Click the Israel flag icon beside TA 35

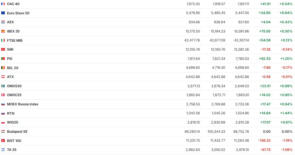pos(3,150)
